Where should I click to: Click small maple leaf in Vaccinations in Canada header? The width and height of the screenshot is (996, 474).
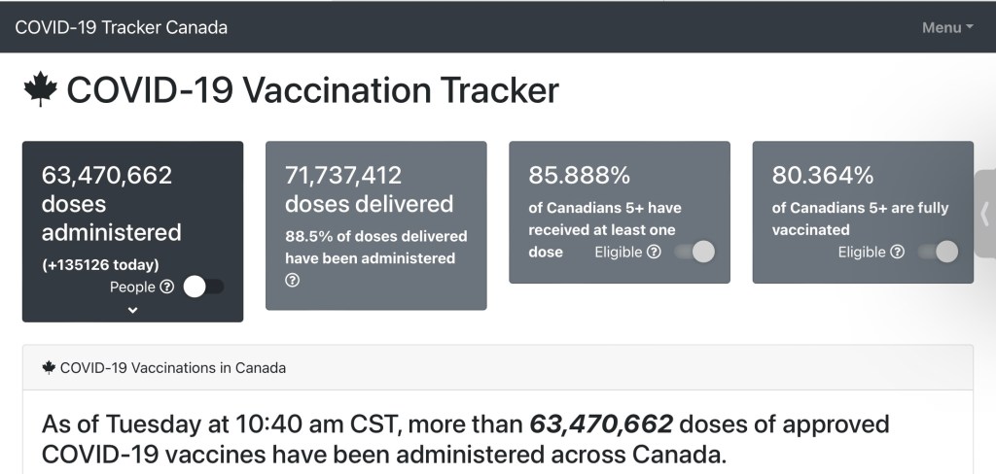point(48,368)
